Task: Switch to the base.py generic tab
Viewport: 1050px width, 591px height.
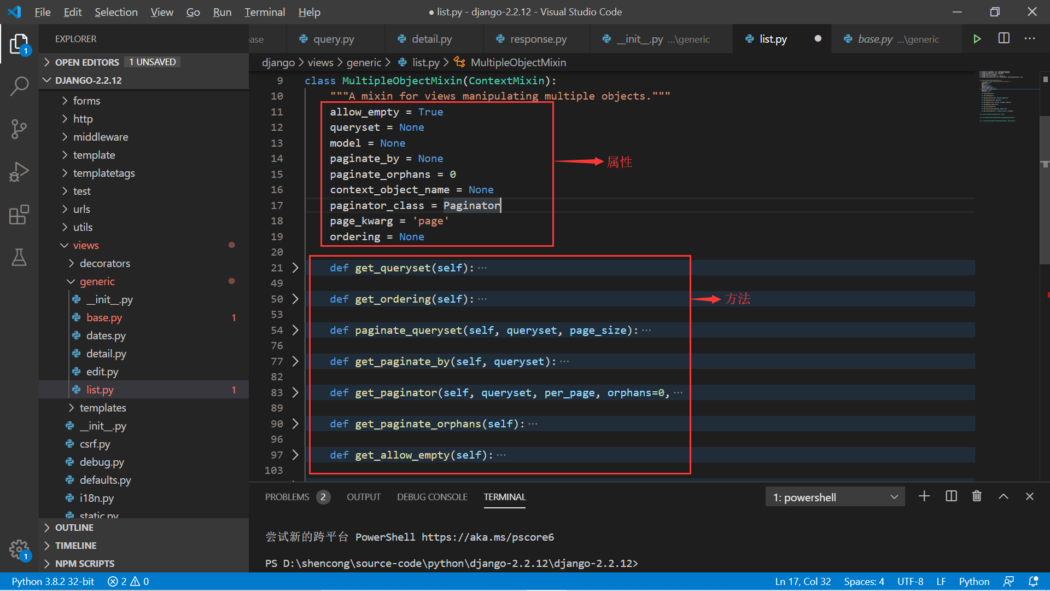Action: [897, 39]
